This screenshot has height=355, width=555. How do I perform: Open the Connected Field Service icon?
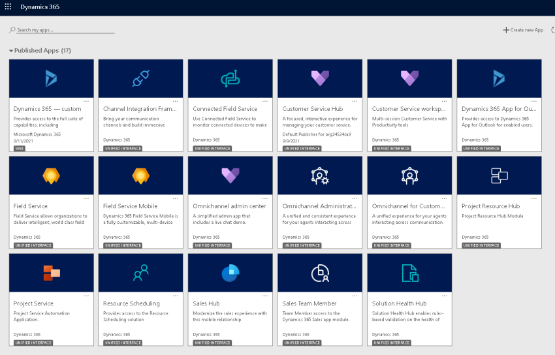point(230,78)
